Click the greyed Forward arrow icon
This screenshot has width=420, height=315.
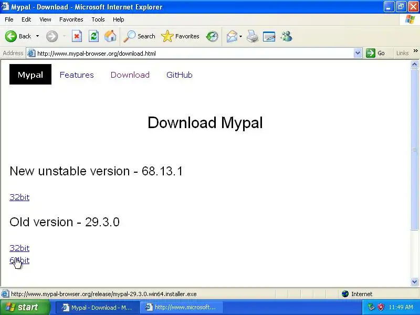coord(51,36)
